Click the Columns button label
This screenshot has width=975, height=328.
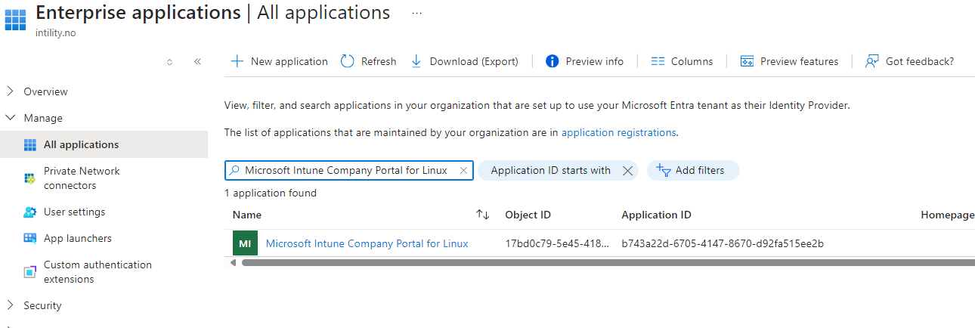(692, 61)
